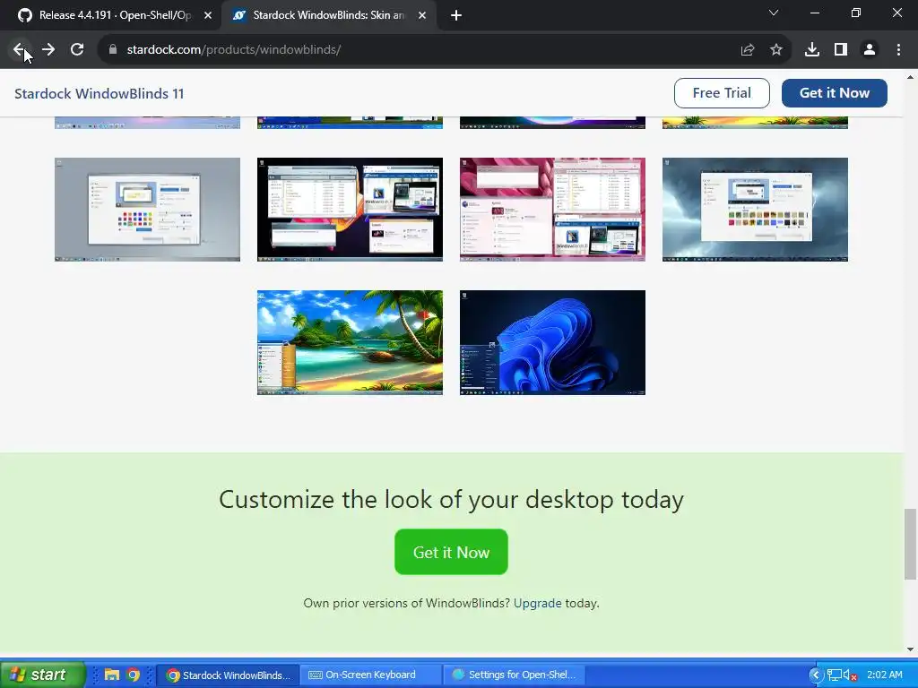Open the tropical beach skin thumbnail

pos(351,342)
